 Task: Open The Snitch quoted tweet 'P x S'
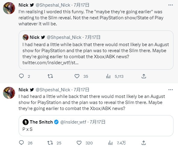[96, 126]
